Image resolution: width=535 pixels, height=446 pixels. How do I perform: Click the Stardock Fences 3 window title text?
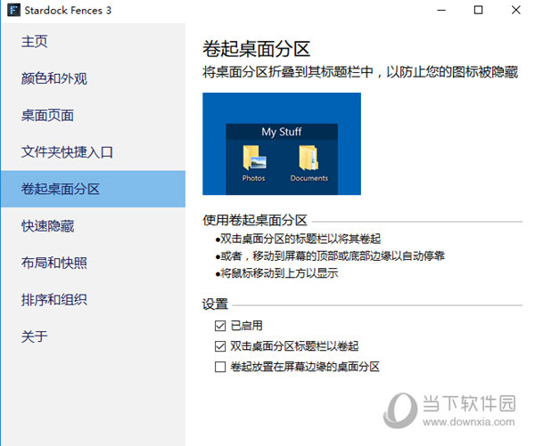(x=68, y=11)
